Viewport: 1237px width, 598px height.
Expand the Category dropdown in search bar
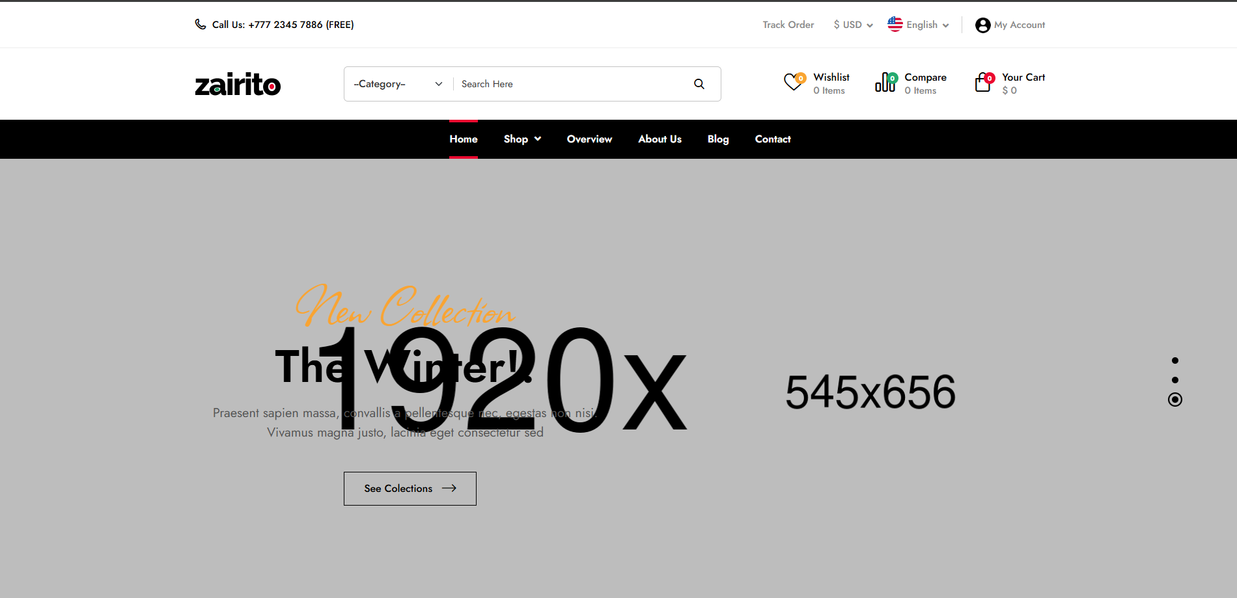pyautogui.click(x=398, y=84)
